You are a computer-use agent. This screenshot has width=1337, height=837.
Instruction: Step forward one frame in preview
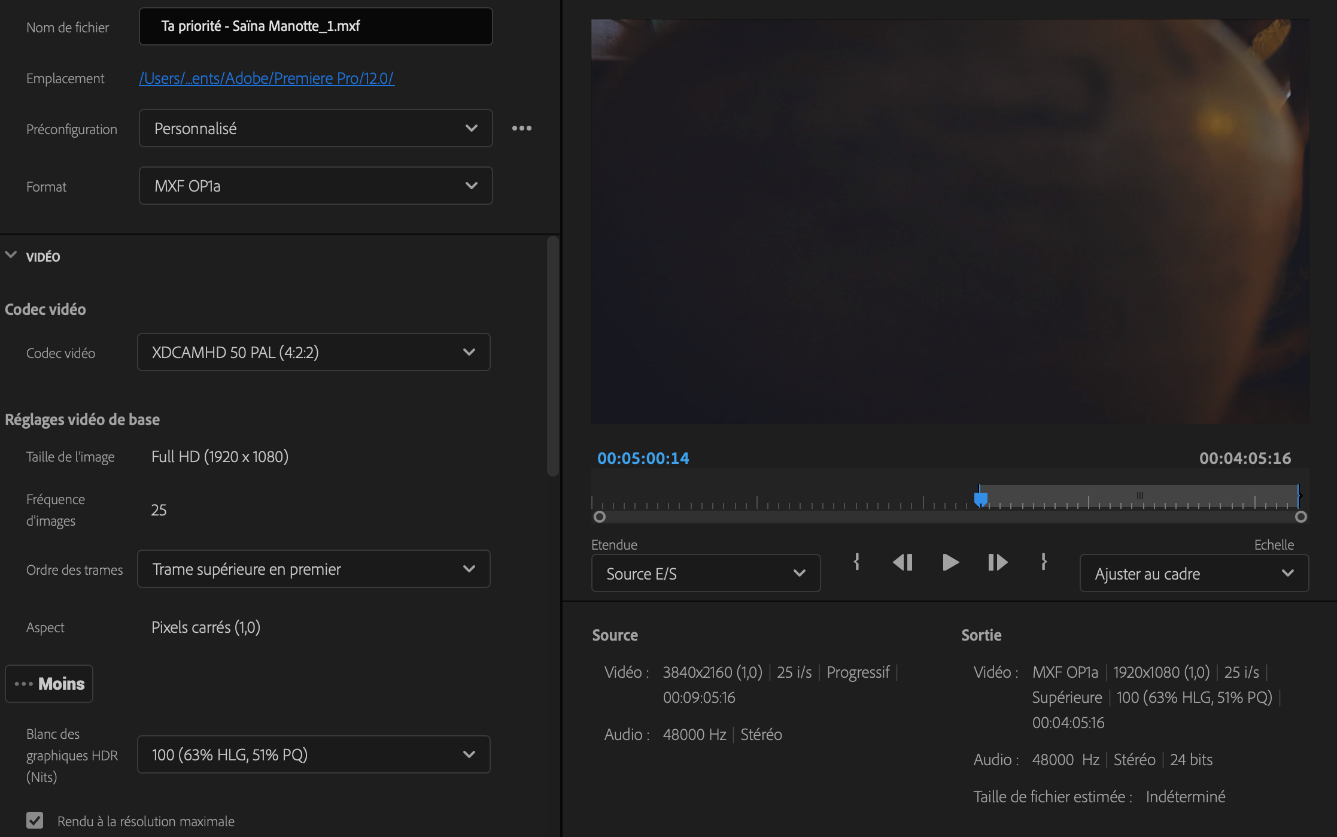tap(997, 562)
